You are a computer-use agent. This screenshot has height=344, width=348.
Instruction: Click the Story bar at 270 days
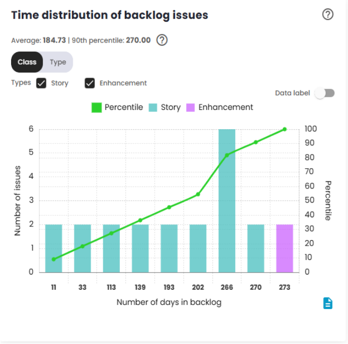(x=256, y=248)
